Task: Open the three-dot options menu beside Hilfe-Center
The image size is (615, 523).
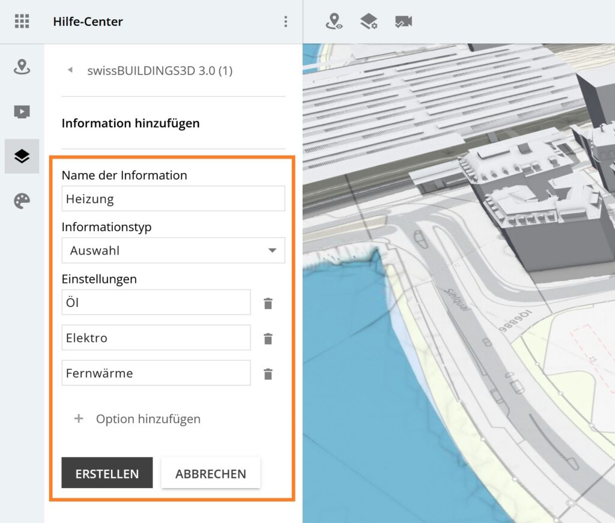Action: point(285,22)
